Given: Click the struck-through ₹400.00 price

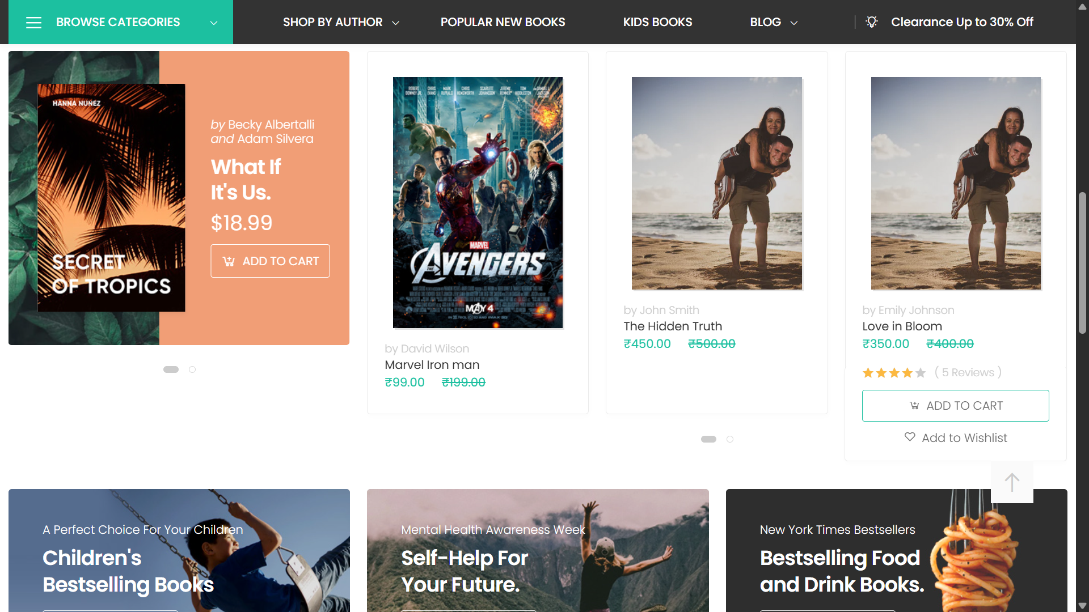Looking at the screenshot, I should 950,344.
